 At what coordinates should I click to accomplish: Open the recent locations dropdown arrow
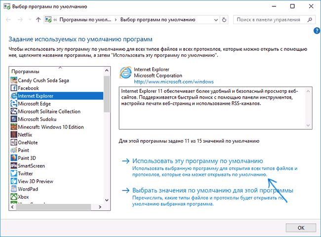(x=30, y=20)
